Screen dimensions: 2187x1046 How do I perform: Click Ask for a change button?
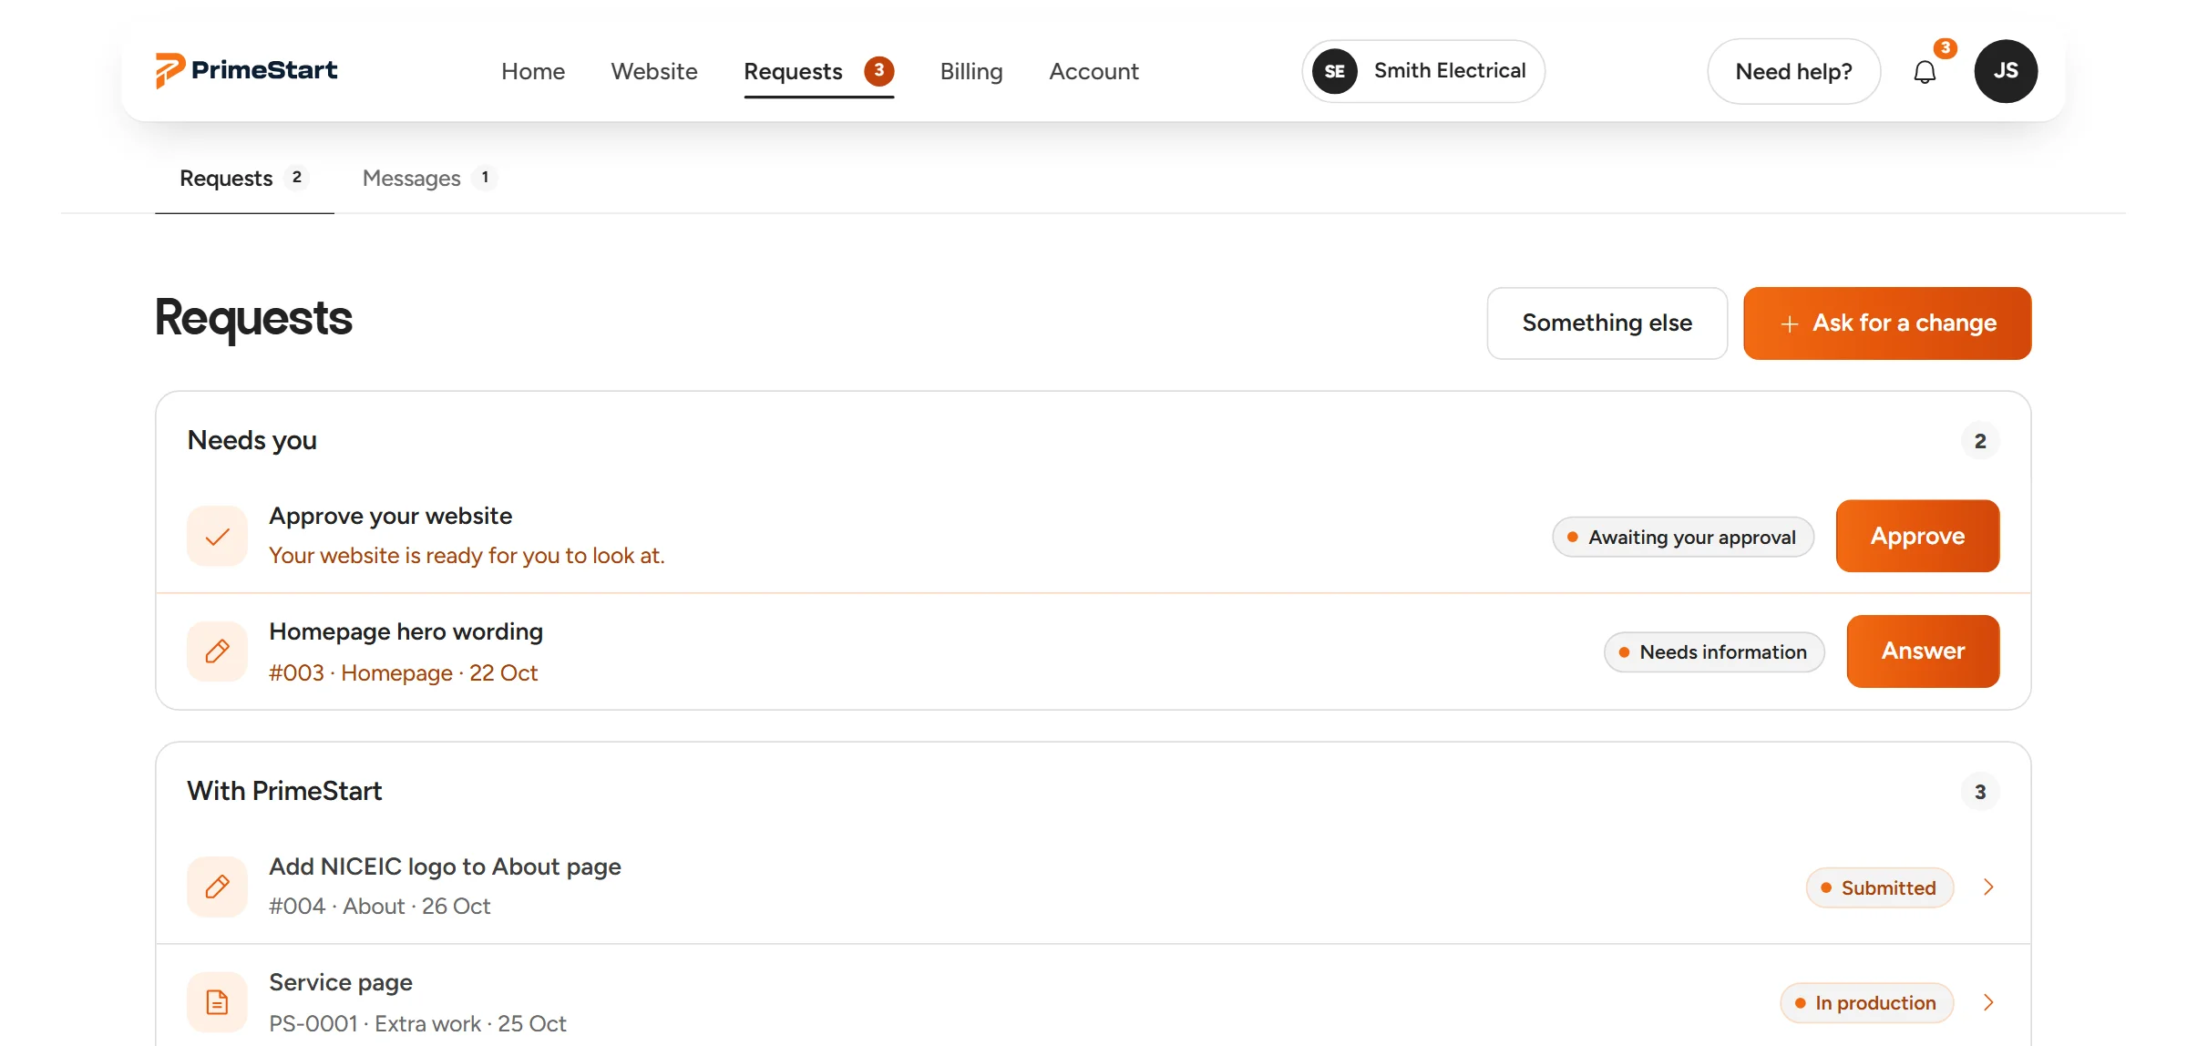coord(1887,323)
